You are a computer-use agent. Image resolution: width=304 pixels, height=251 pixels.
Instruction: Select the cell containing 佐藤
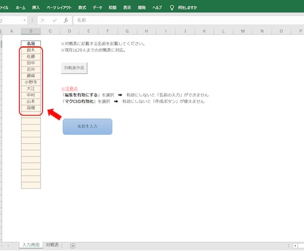click(31, 56)
